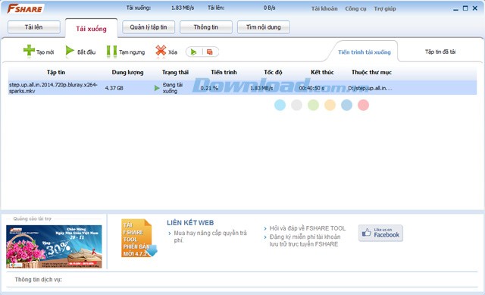The image size is (485, 295).
Task: Open the Quản lý tập tin tab
Action: [x=149, y=27]
